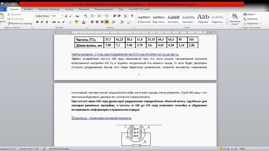Align text right

(x=102, y=22)
